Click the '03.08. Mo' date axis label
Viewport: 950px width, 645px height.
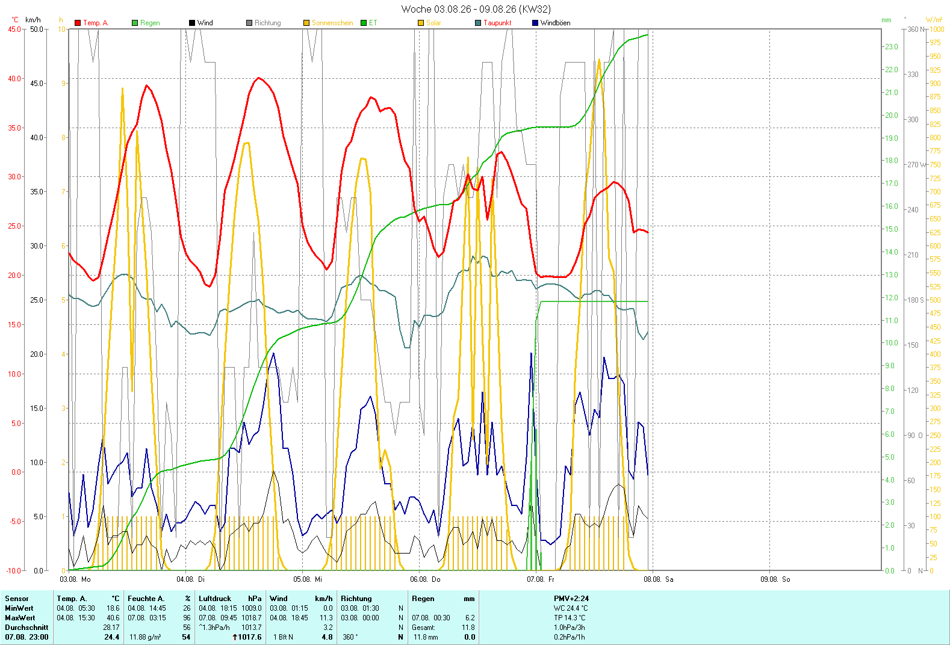pos(75,579)
